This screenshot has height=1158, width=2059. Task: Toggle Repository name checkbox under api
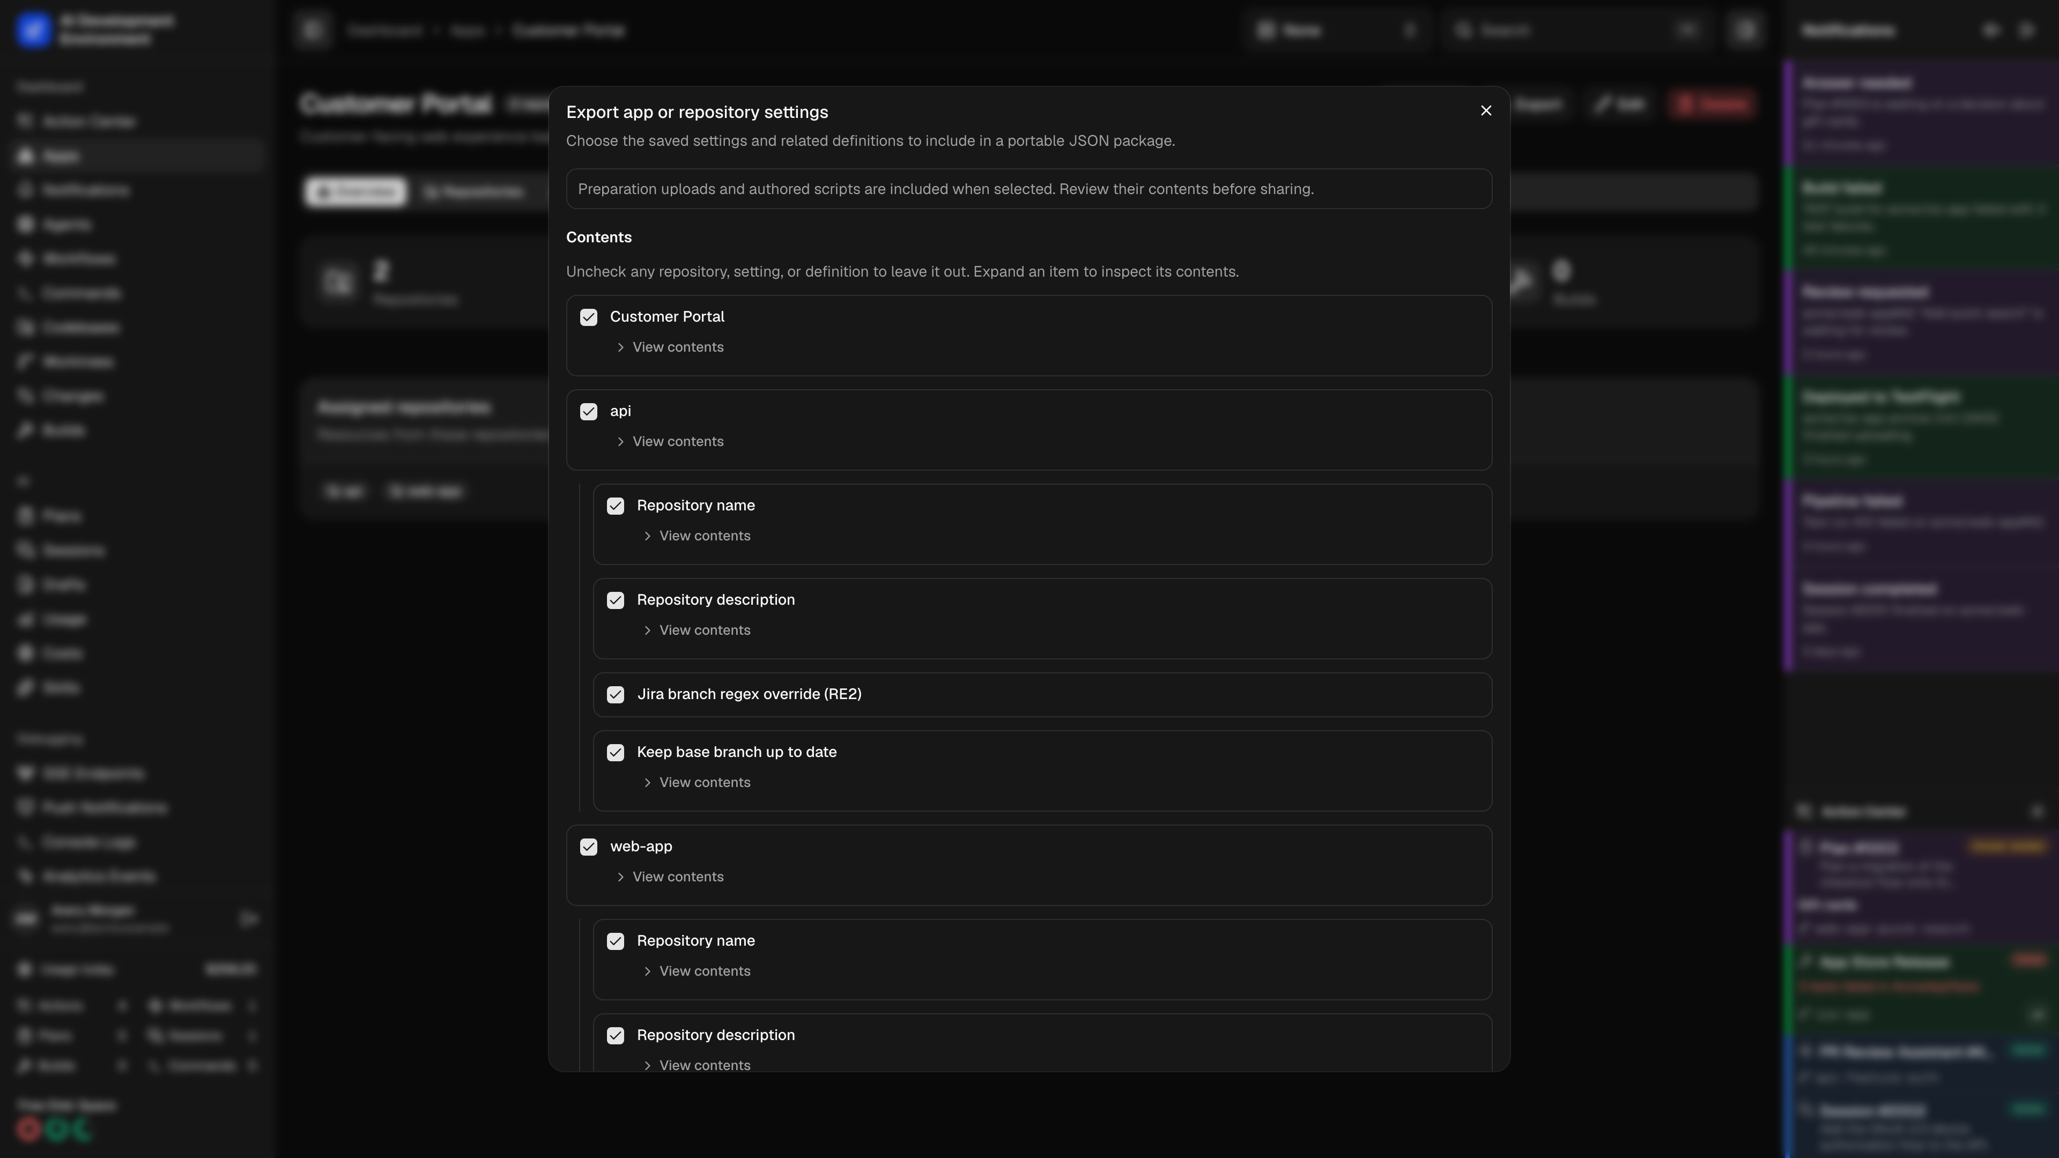pos(614,506)
